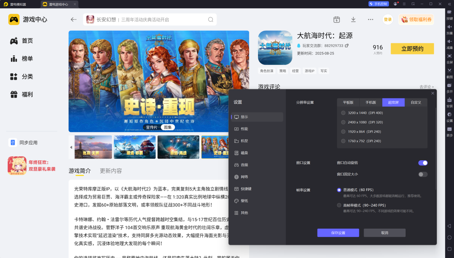Open 网络 settings category
454x258 pixels.
(257, 177)
